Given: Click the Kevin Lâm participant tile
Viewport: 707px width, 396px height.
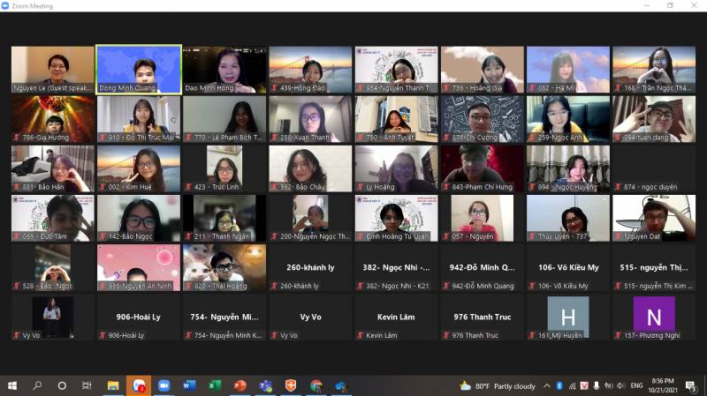Looking at the screenshot, I should click(x=396, y=318).
